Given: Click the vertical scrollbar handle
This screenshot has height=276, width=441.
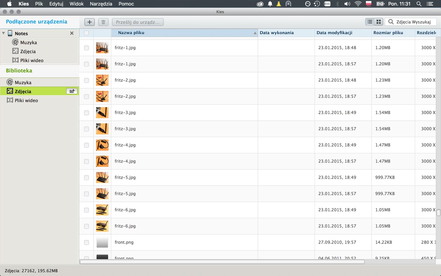Looking at the screenshot, I should pyautogui.click(x=438, y=213).
